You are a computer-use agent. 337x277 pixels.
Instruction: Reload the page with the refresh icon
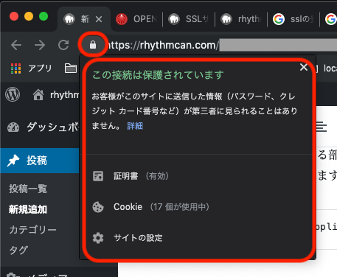[x=63, y=45]
